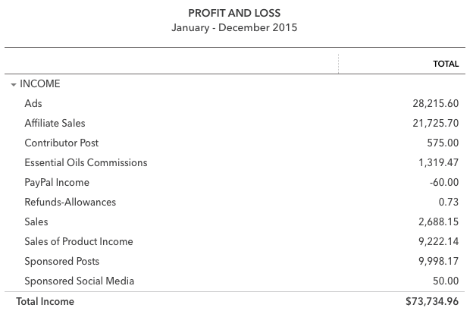Click the Affiliate Sales amount 21,725.70
The image size is (473, 311).
(436, 123)
